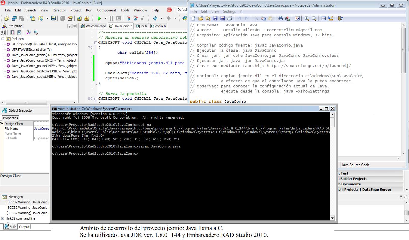
Task: Pin the Structure panel
Action: 70,26
